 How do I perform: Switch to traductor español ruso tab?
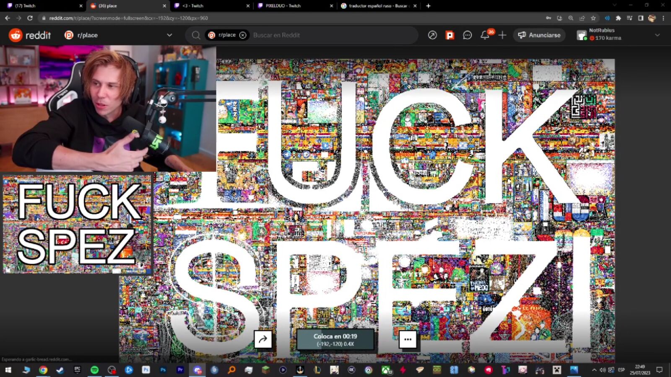pyautogui.click(x=377, y=6)
